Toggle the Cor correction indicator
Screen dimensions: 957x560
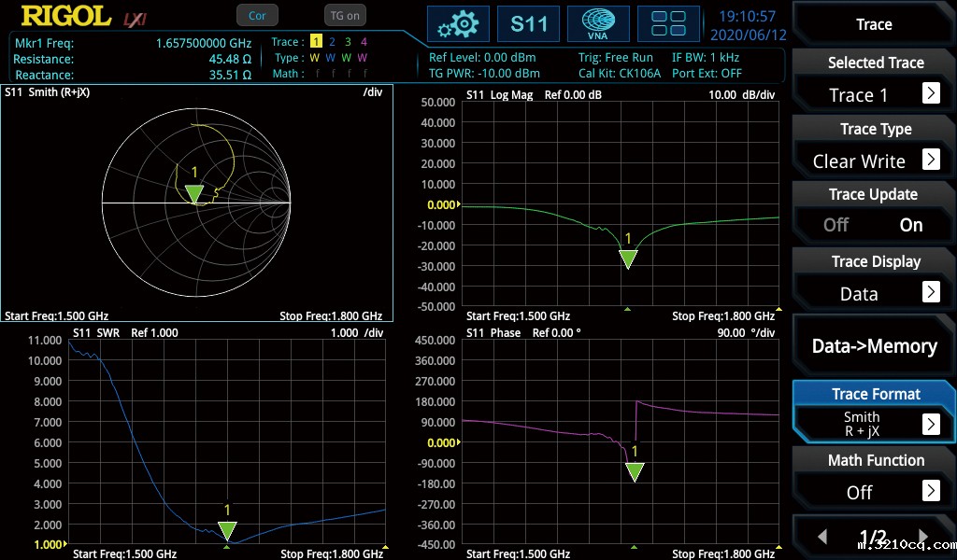[x=257, y=16]
